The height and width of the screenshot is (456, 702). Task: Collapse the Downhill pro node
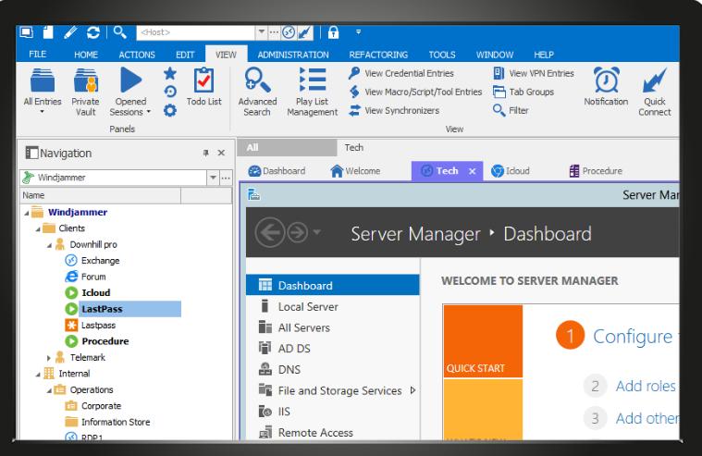(49, 245)
